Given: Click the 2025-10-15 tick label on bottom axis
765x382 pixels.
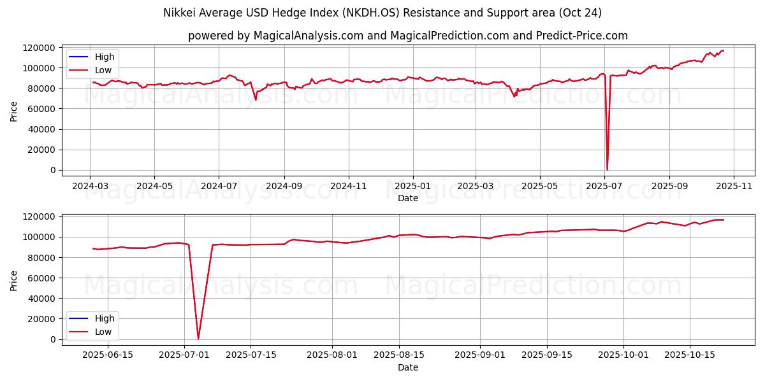Looking at the screenshot, I should pyautogui.click(x=689, y=355).
